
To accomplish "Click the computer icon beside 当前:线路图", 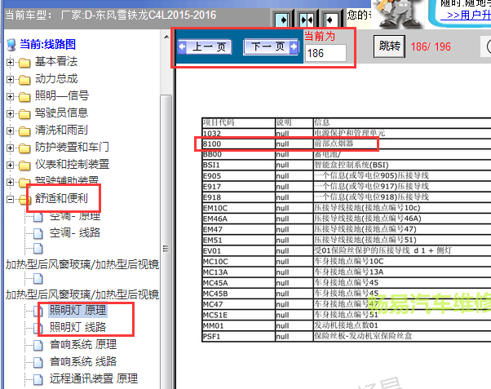I will click(11, 45).
